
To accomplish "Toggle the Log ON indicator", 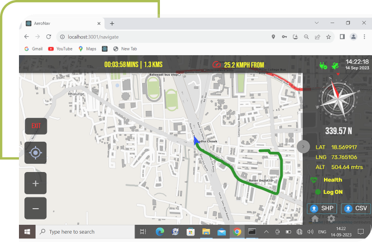I will (x=318, y=192).
